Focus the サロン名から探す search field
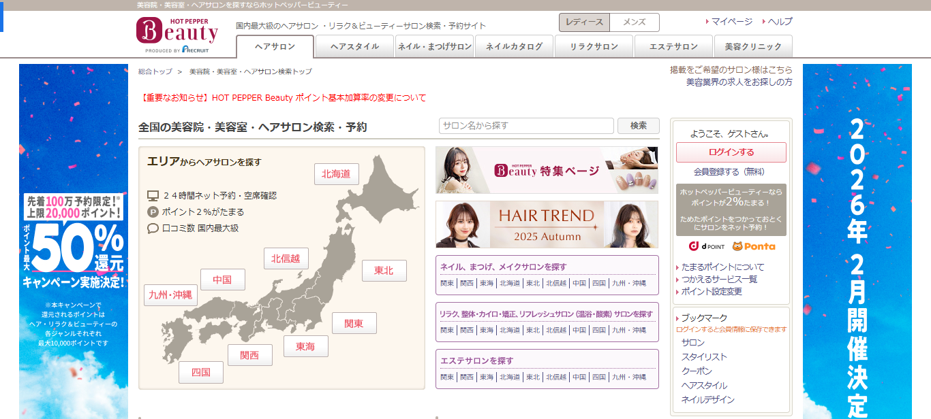Viewport: 931px width, 419px height. (x=526, y=126)
